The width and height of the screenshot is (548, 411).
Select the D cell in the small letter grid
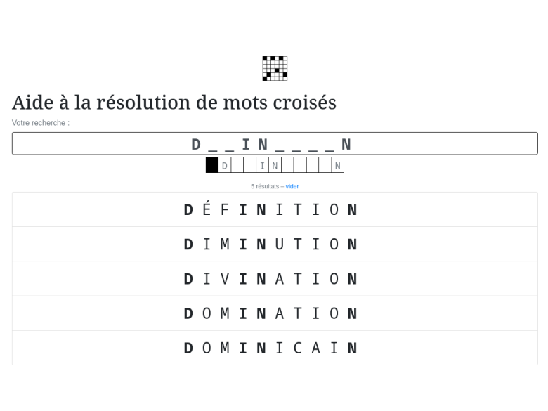tap(225, 165)
